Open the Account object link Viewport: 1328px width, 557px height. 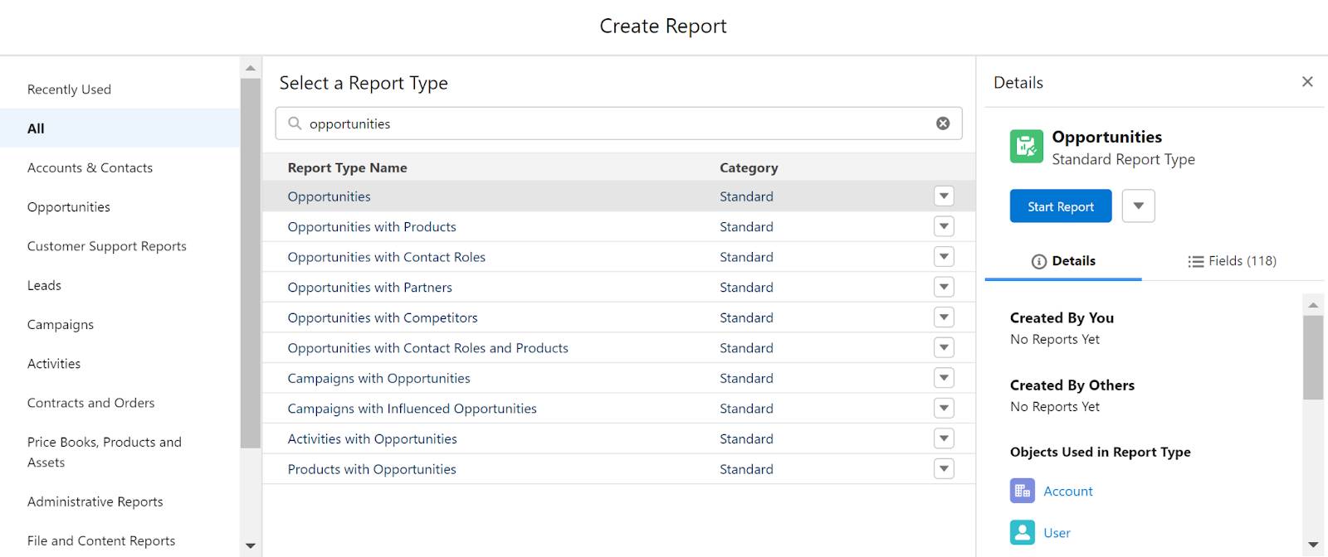[1068, 491]
